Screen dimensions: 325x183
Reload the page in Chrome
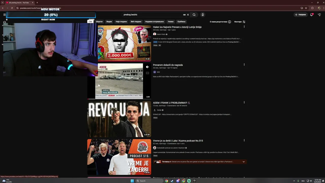(x=12, y=8)
